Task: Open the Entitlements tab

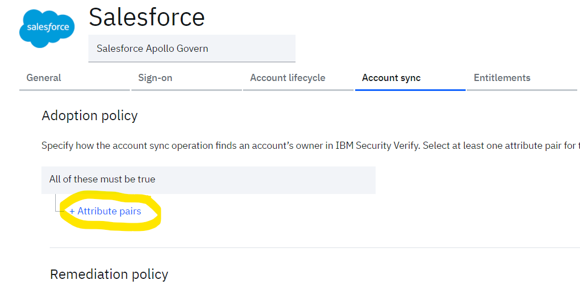Action: point(502,78)
